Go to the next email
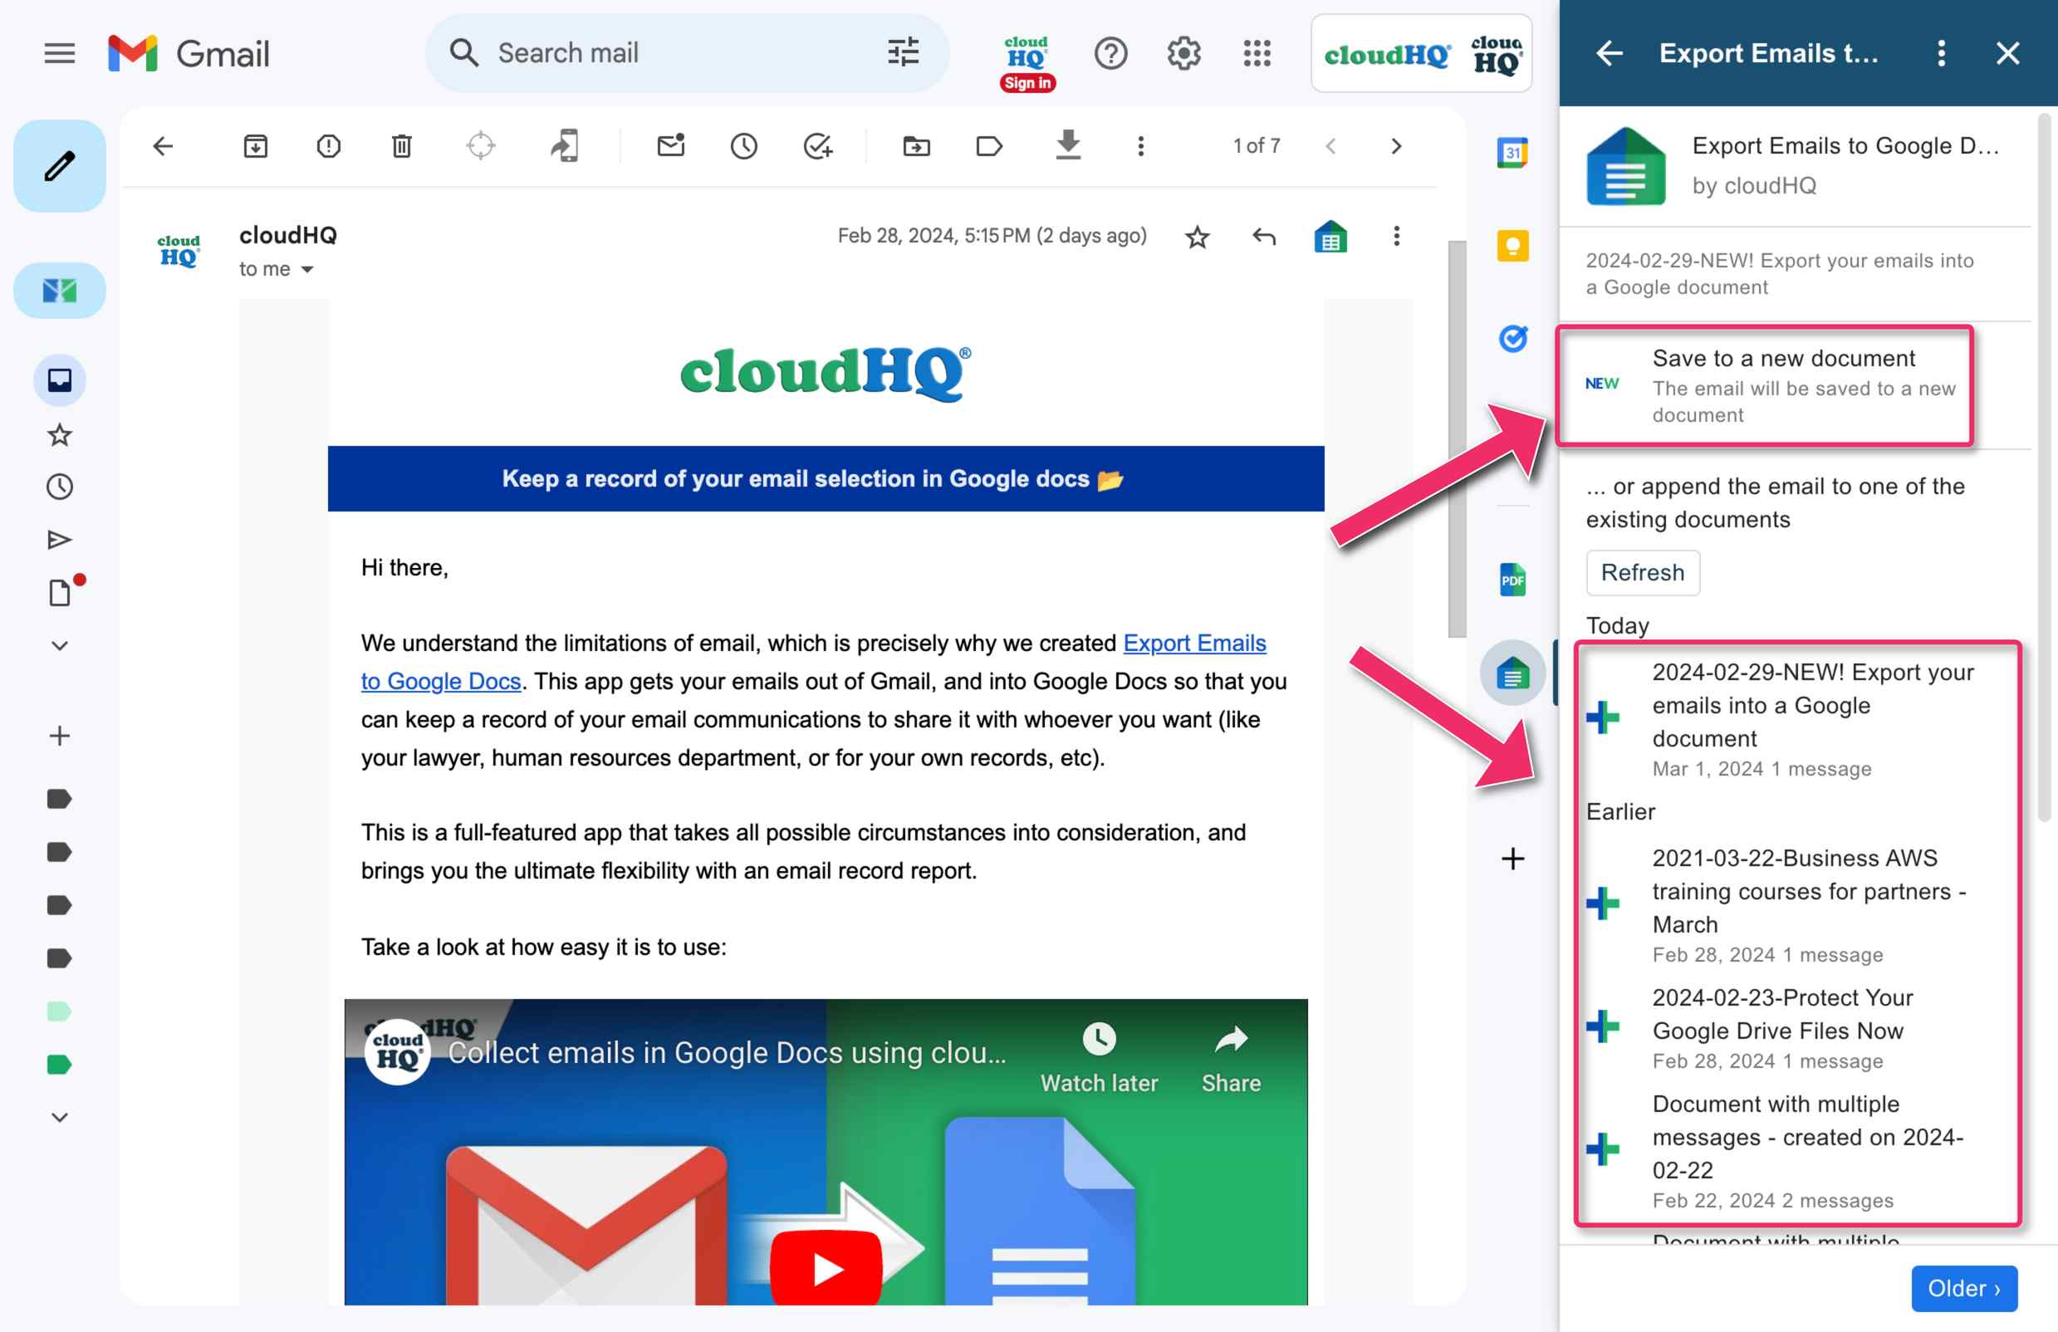 [x=1395, y=146]
